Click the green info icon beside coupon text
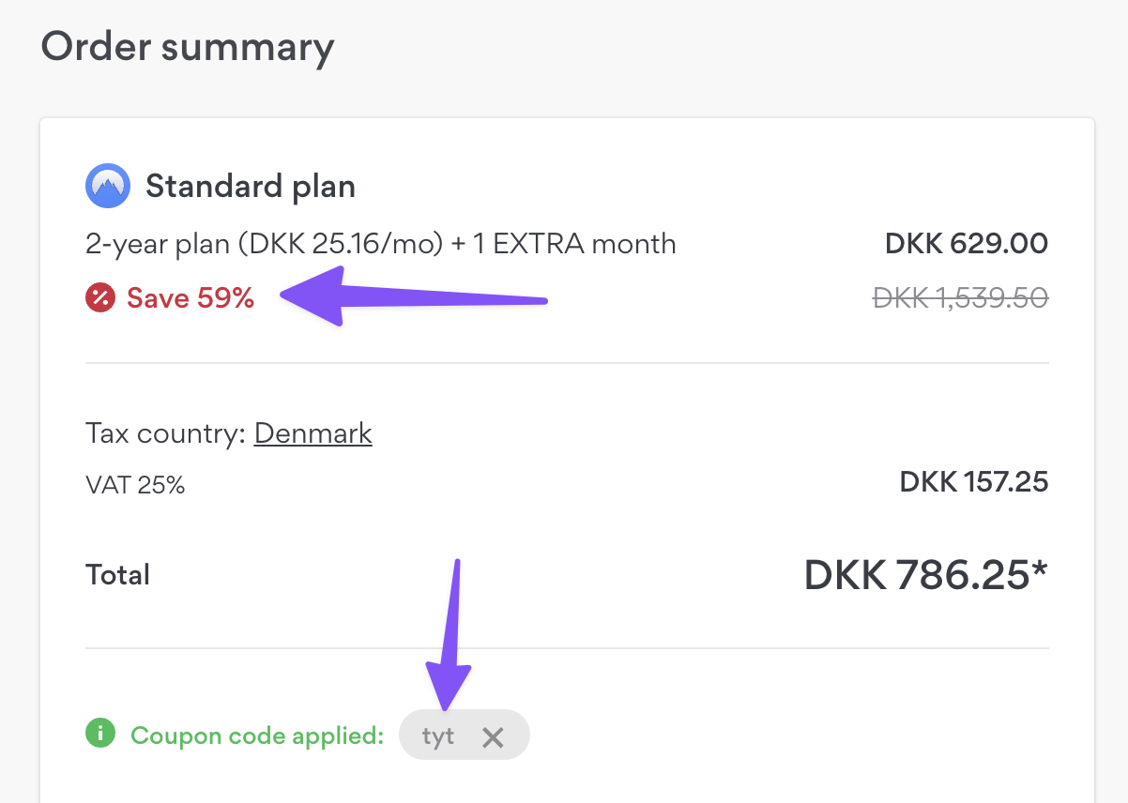Screen dimensions: 1128x803 tap(100, 733)
